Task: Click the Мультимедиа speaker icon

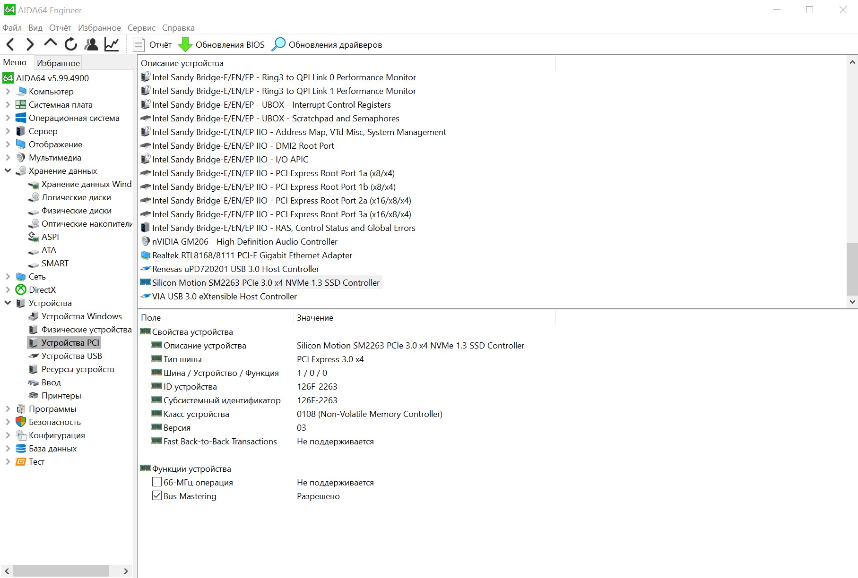Action: tap(21, 157)
